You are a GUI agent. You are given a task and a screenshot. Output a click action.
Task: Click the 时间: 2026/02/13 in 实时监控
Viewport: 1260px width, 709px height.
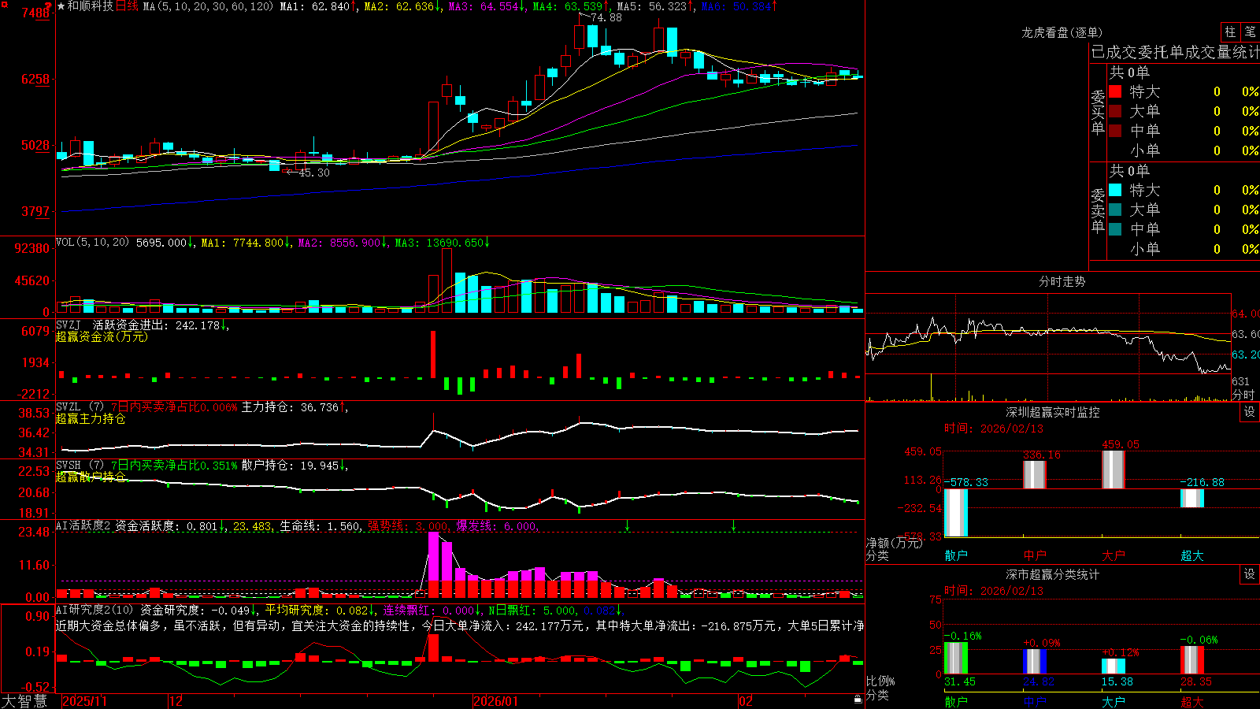[994, 429]
